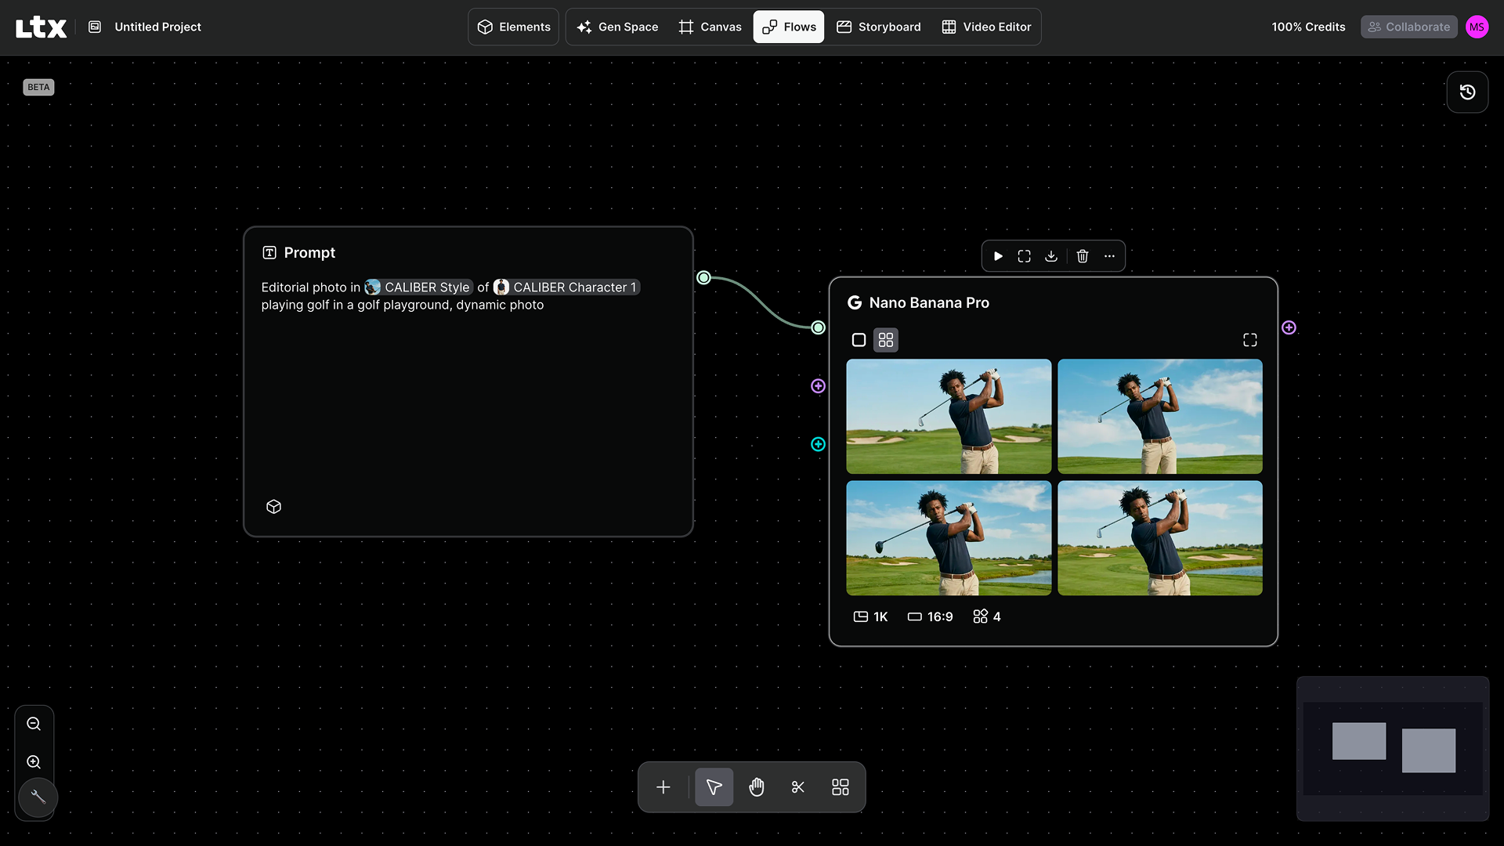The width and height of the screenshot is (1504, 846).
Task: Open elements cube icon in Prompt node
Action: tap(273, 506)
